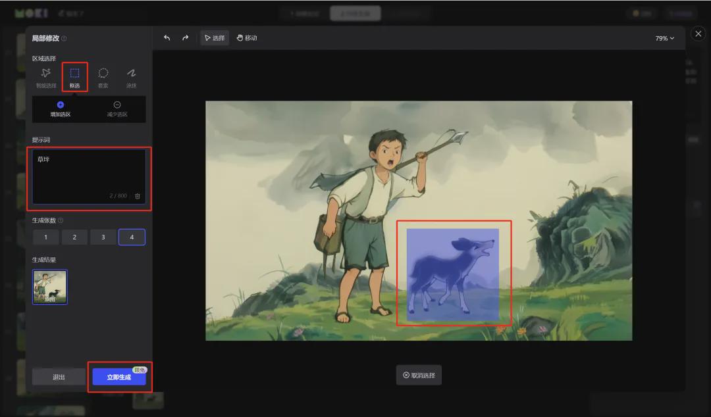Open the 79% zoom level dropdown
The image size is (711, 417).
tap(664, 37)
